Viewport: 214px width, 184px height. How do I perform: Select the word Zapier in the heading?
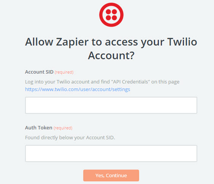coord(72,42)
